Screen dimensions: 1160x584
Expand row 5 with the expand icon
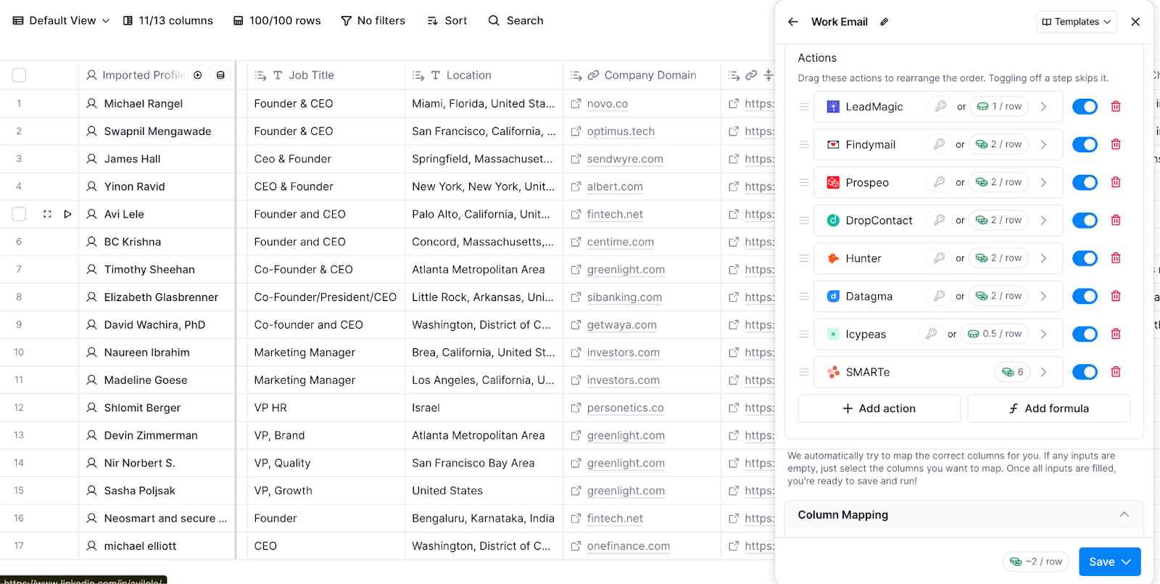[47, 214]
